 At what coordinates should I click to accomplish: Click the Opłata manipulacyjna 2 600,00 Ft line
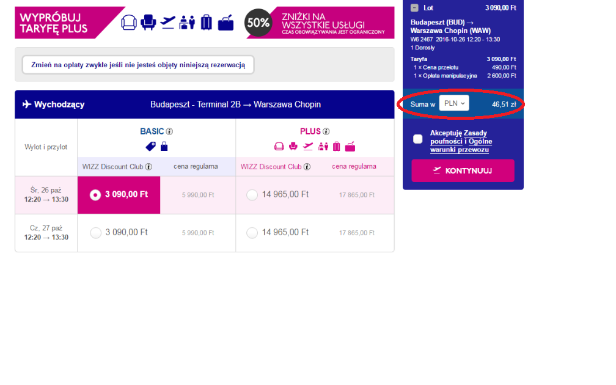point(464,76)
